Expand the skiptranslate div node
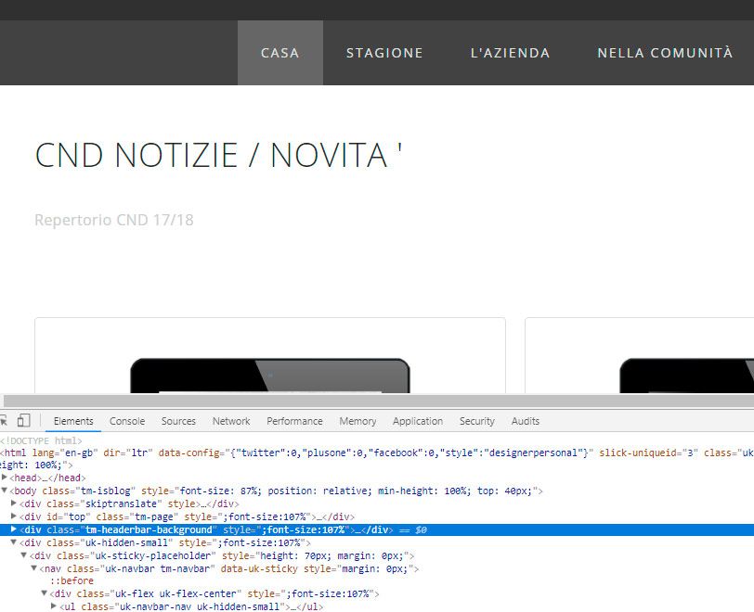Screen dimensions: 754x612 point(14,504)
